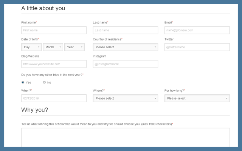The image size is (242, 151).
Task: Select the Twitter username field
Action: 197,47
